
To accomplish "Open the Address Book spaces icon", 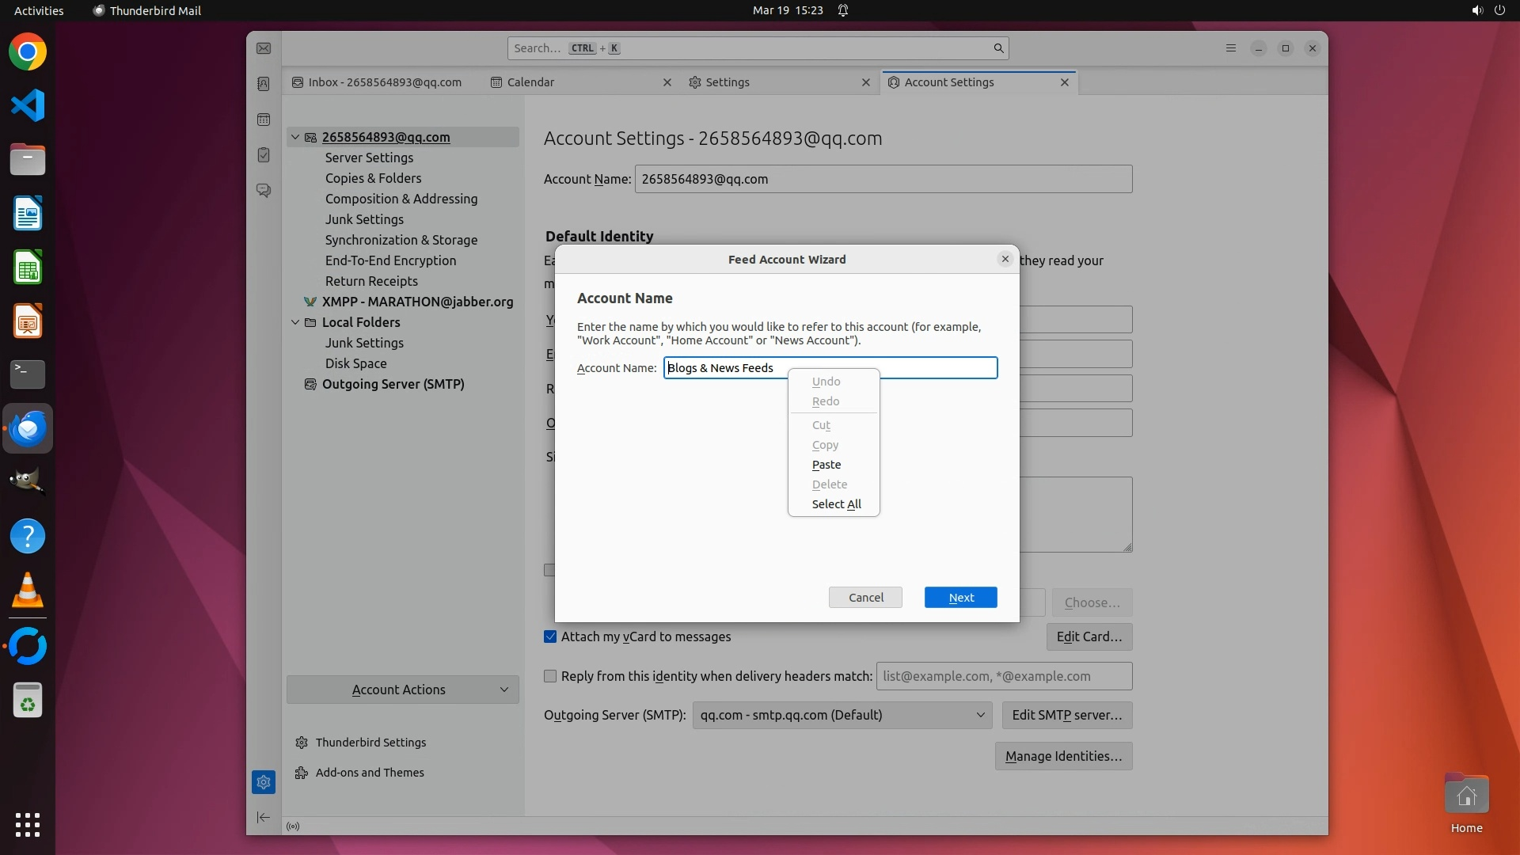I will [264, 84].
